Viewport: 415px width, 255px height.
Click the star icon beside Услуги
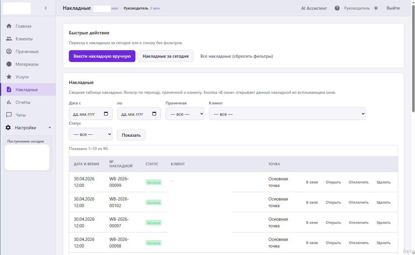click(x=9, y=77)
